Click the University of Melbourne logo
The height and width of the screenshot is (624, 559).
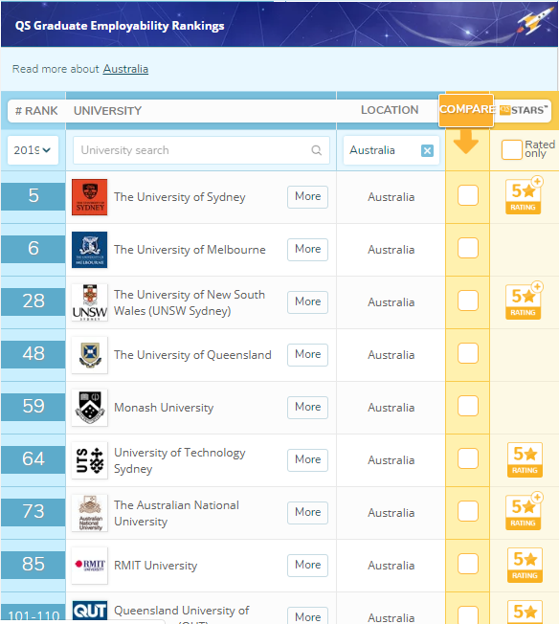[89, 250]
